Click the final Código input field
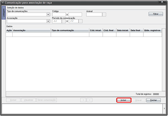Image resolution: width=168 pixels, height=116 pixels. coord(75,15)
